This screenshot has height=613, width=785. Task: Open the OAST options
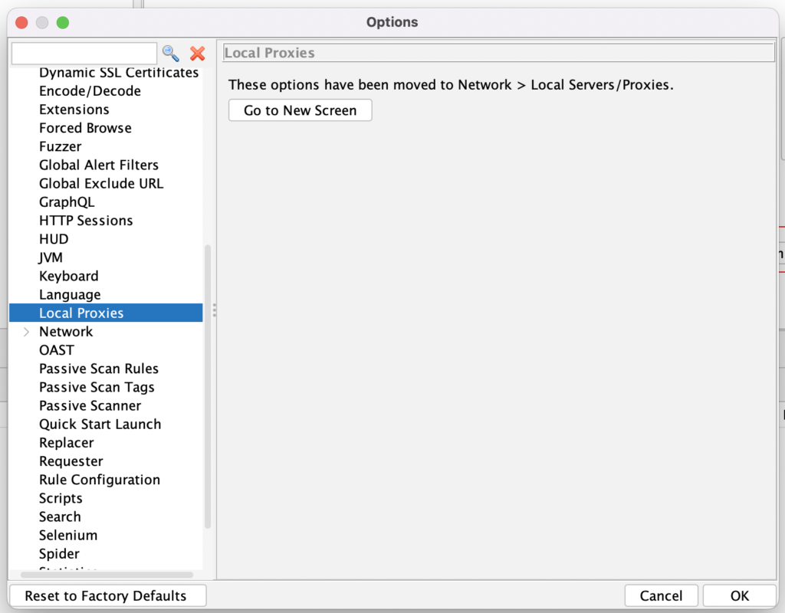[x=57, y=350]
